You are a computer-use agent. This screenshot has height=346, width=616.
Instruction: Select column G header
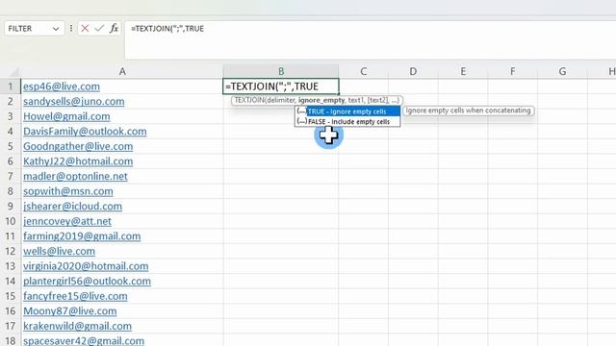[562, 71]
